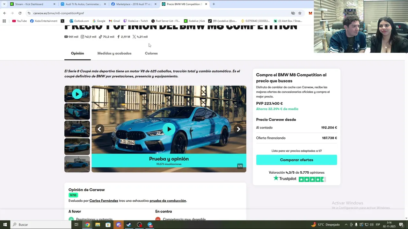The width and height of the screenshot is (408, 229).
Task: Open the first video thumbnail with play icon
Action: pos(77,94)
